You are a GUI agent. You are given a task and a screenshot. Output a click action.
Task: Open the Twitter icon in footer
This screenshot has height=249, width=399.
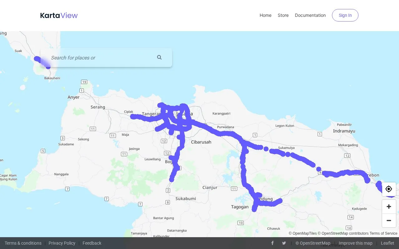pyautogui.click(x=284, y=243)
